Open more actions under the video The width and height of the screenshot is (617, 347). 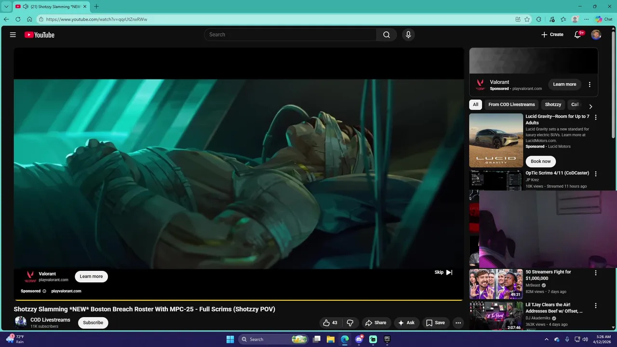click(458, 323)
